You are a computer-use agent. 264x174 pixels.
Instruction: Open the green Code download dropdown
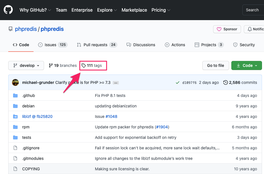(246, 65)
